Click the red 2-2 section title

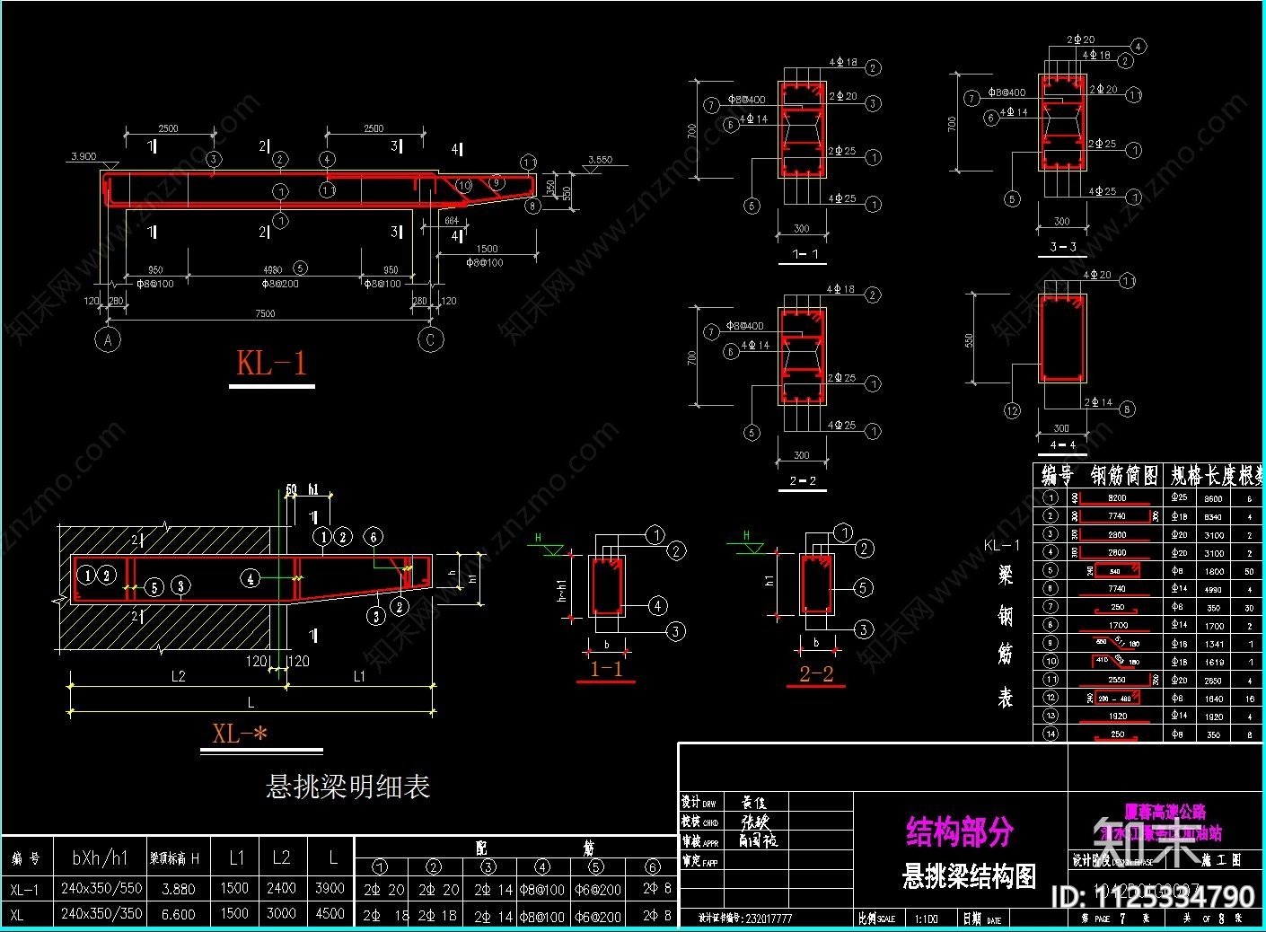[x=816, y=673]
